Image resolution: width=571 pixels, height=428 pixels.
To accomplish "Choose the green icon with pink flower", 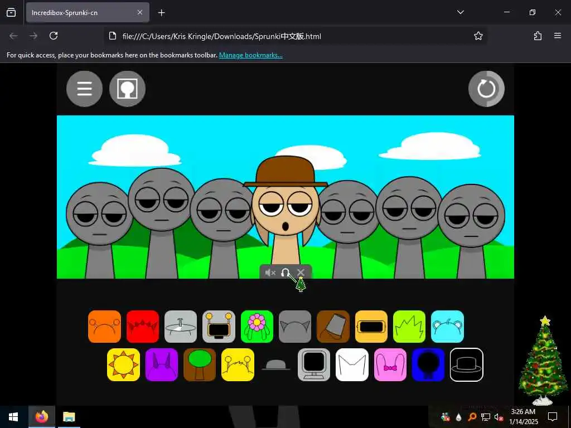I will [257, 327].
